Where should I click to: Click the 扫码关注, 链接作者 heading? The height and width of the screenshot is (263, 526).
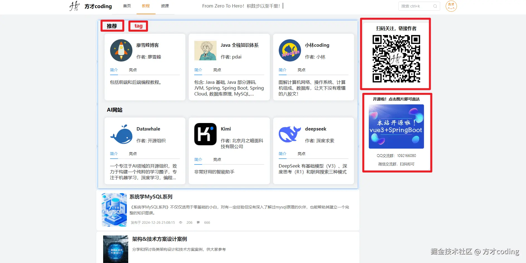(x=396, y=28)
